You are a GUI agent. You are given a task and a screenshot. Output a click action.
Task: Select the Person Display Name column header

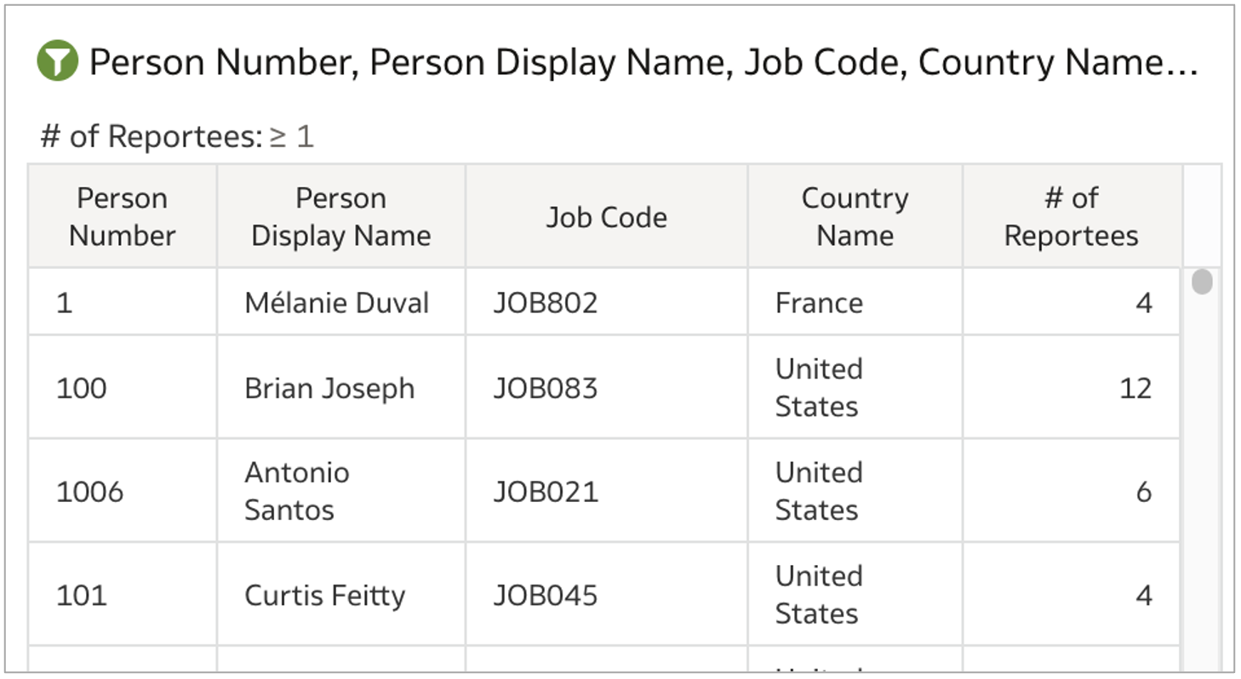click(x=340, y=217)
